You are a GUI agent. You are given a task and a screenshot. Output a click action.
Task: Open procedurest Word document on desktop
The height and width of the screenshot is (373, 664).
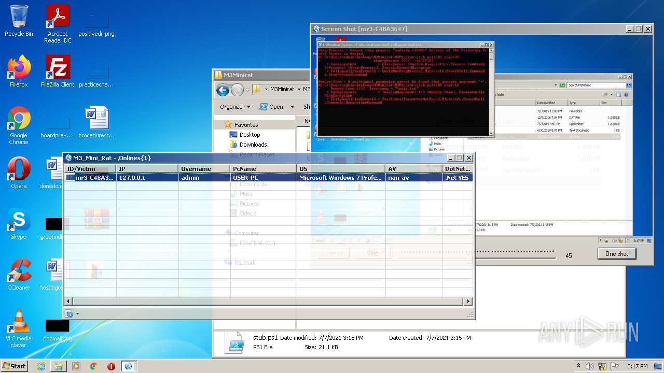click(96, 122)
